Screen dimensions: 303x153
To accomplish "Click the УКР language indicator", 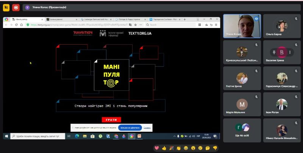I will coord(198,136).
